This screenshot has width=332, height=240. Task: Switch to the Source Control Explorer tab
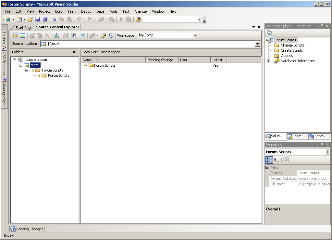pos(57,27)
